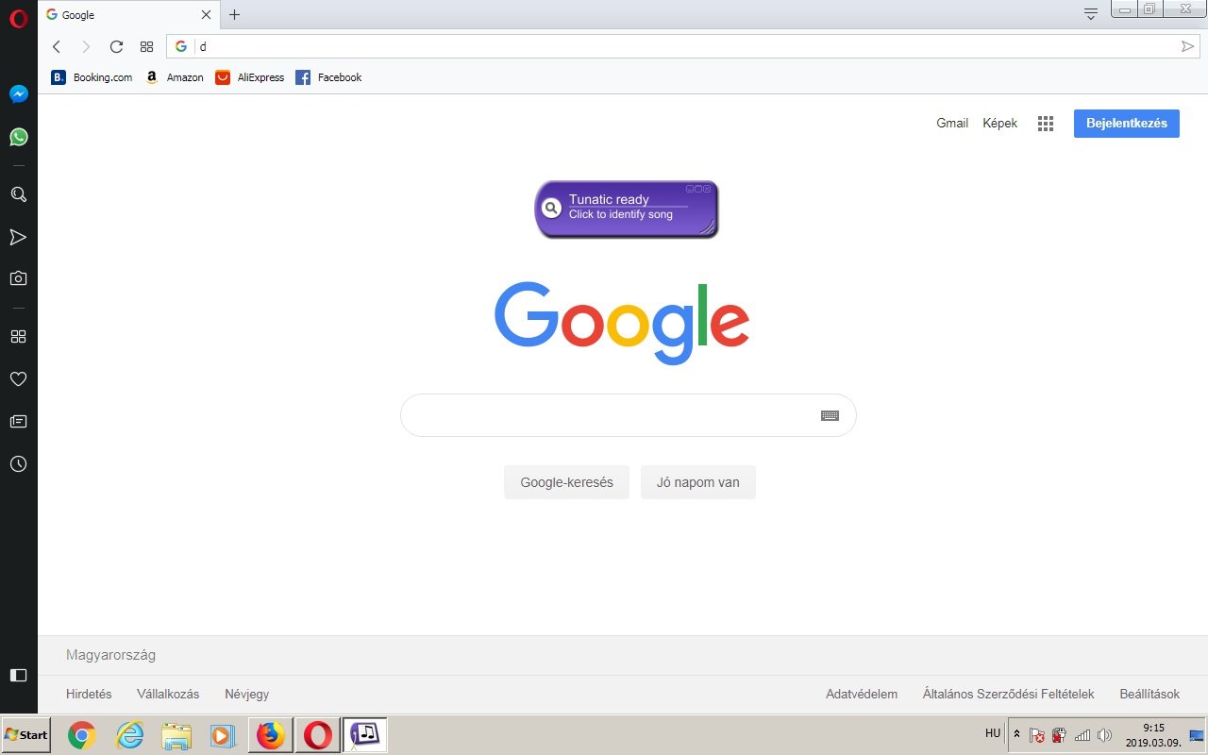The width and height of the screenshot is (1208, 755).
Task: Close the Tunatic widget
Action: (x=707, y=189)
